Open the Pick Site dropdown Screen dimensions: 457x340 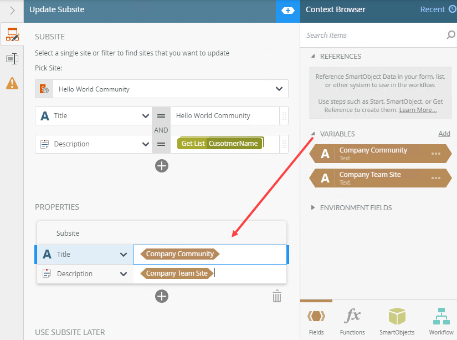(278, 89)
